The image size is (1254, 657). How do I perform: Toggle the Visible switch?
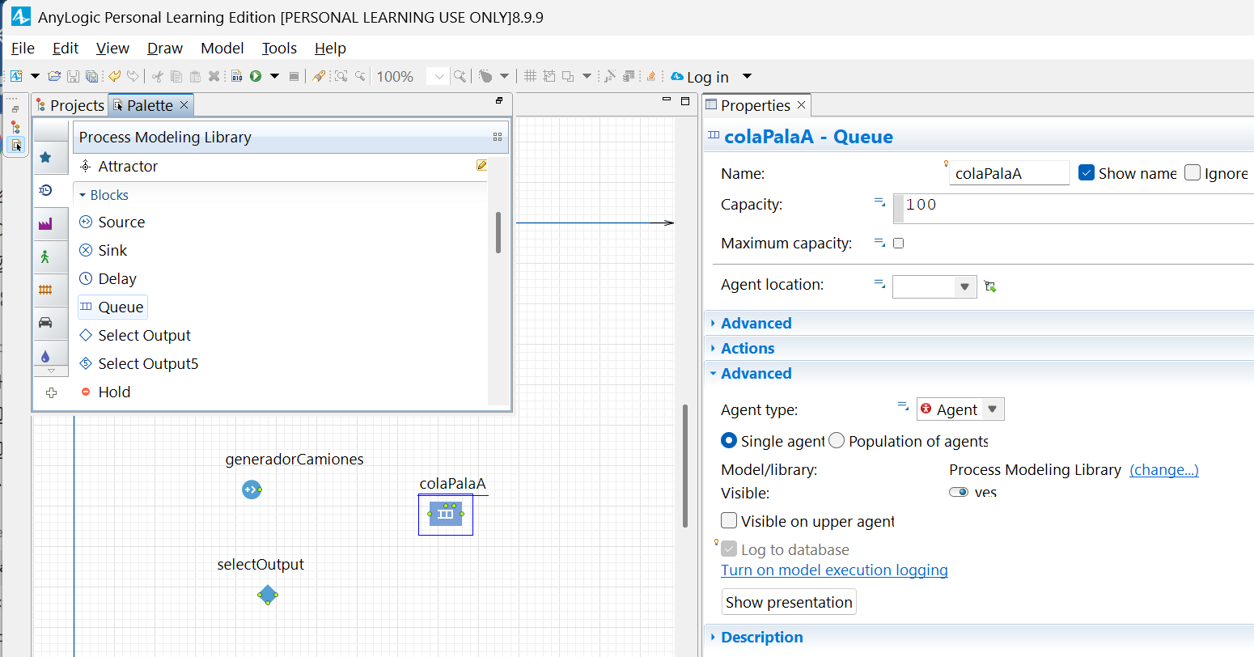[x=959, y=492]
